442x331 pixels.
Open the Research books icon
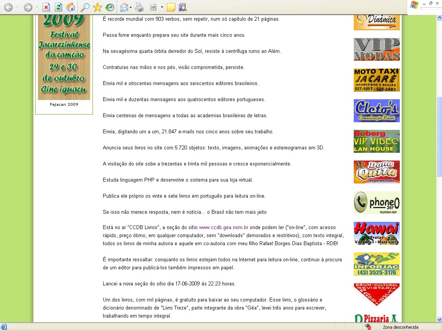coord(183,7)
